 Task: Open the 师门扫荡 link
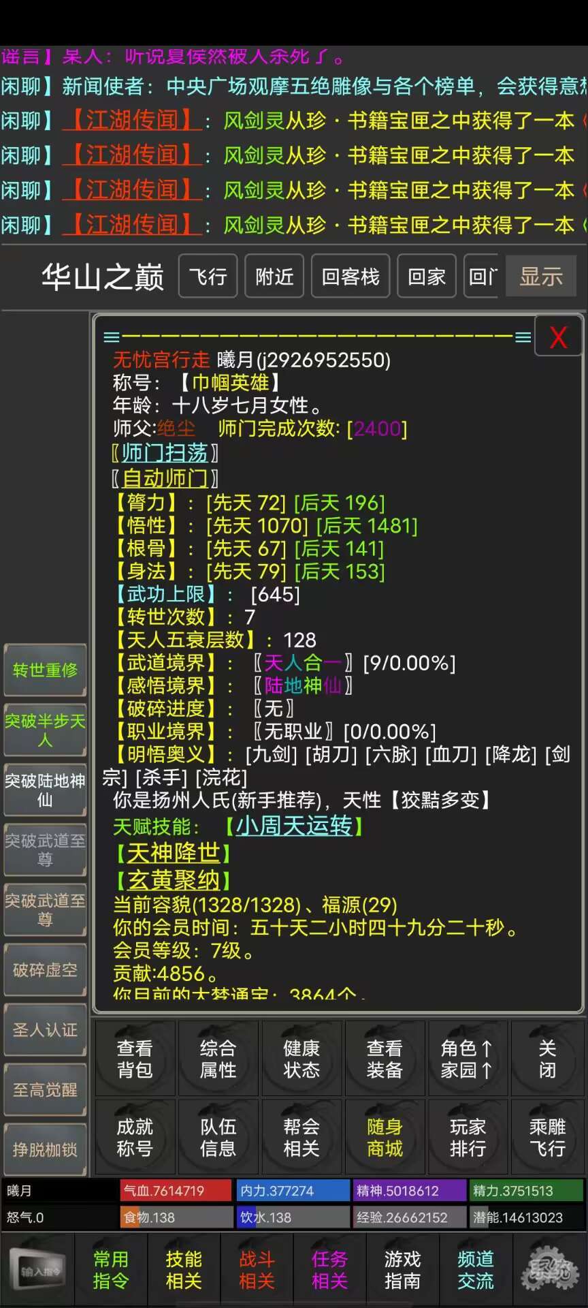(x=165, y=452)
